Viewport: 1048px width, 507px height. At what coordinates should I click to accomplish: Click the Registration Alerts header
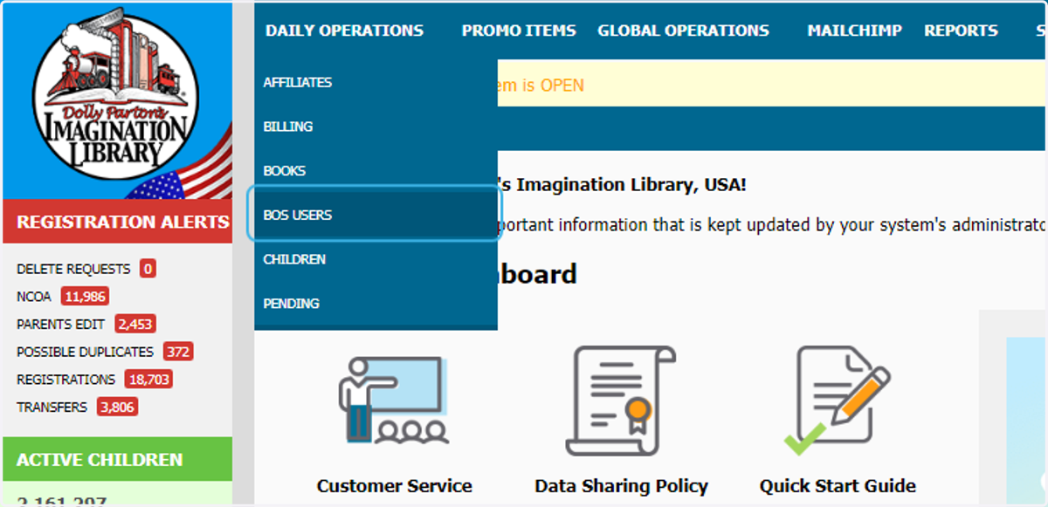point(117,222)
